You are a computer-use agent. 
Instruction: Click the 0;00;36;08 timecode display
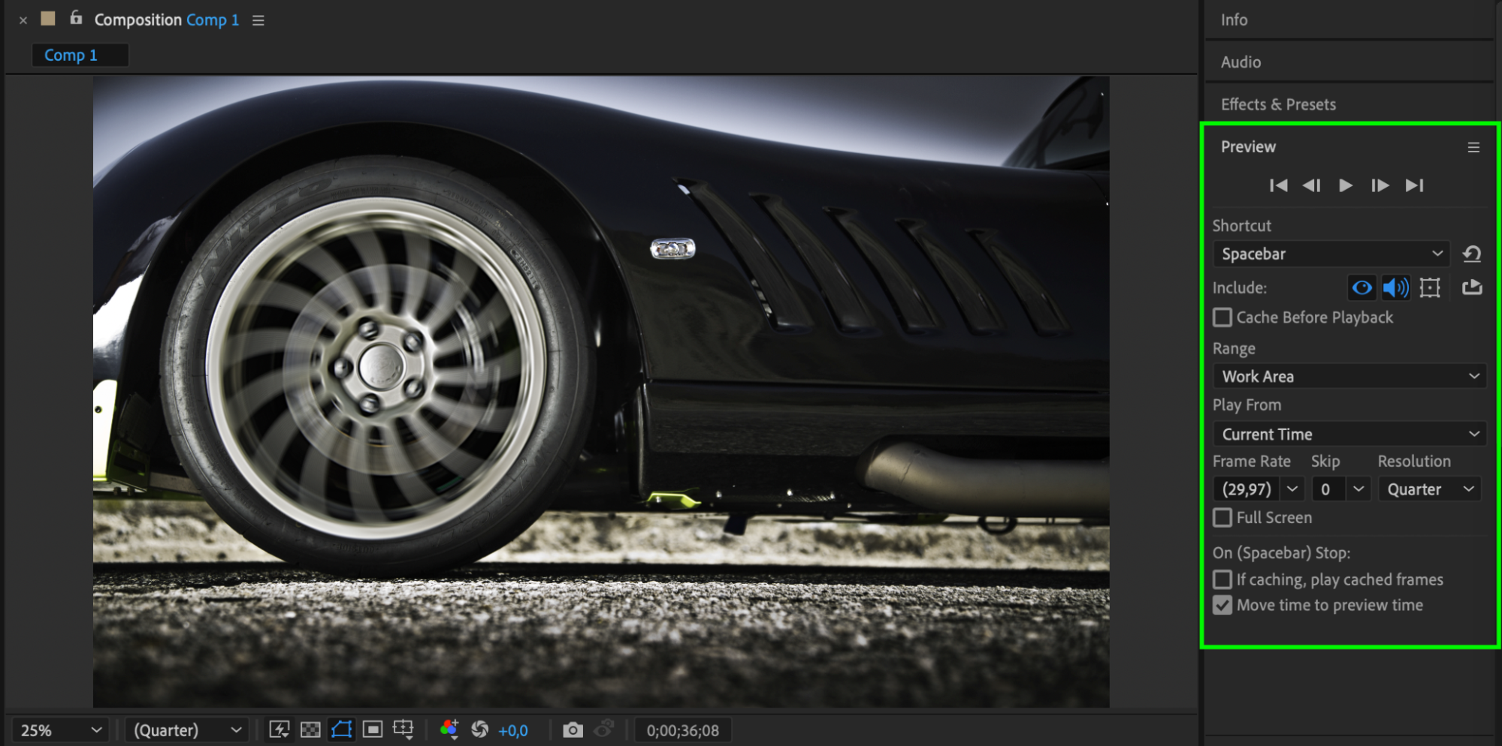[682, 730]
